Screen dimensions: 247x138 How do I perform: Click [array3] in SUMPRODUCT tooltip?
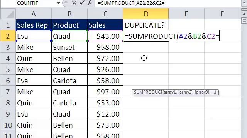202,92
